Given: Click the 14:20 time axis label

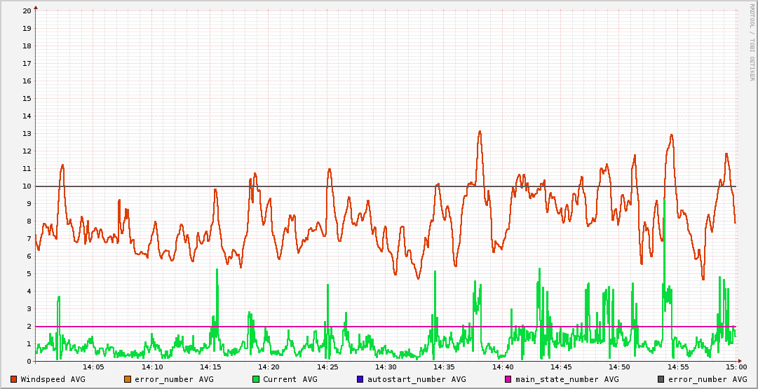Looking at the screenshot, I should coord(269,367).
